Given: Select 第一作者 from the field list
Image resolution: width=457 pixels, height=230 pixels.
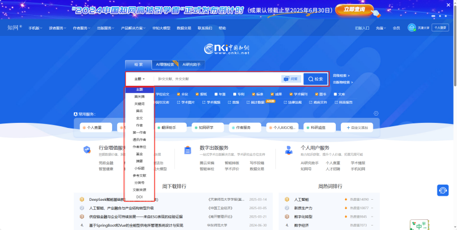Looking at the screenshot, I should pyautogui.click(x=139, y=132).
